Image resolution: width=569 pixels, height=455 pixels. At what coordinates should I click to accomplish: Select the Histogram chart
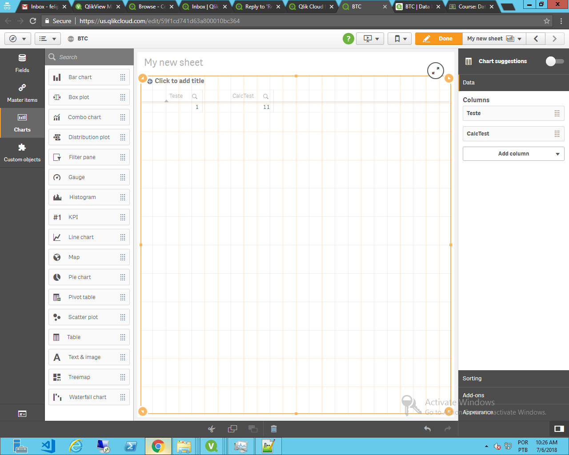coord(89,197)
